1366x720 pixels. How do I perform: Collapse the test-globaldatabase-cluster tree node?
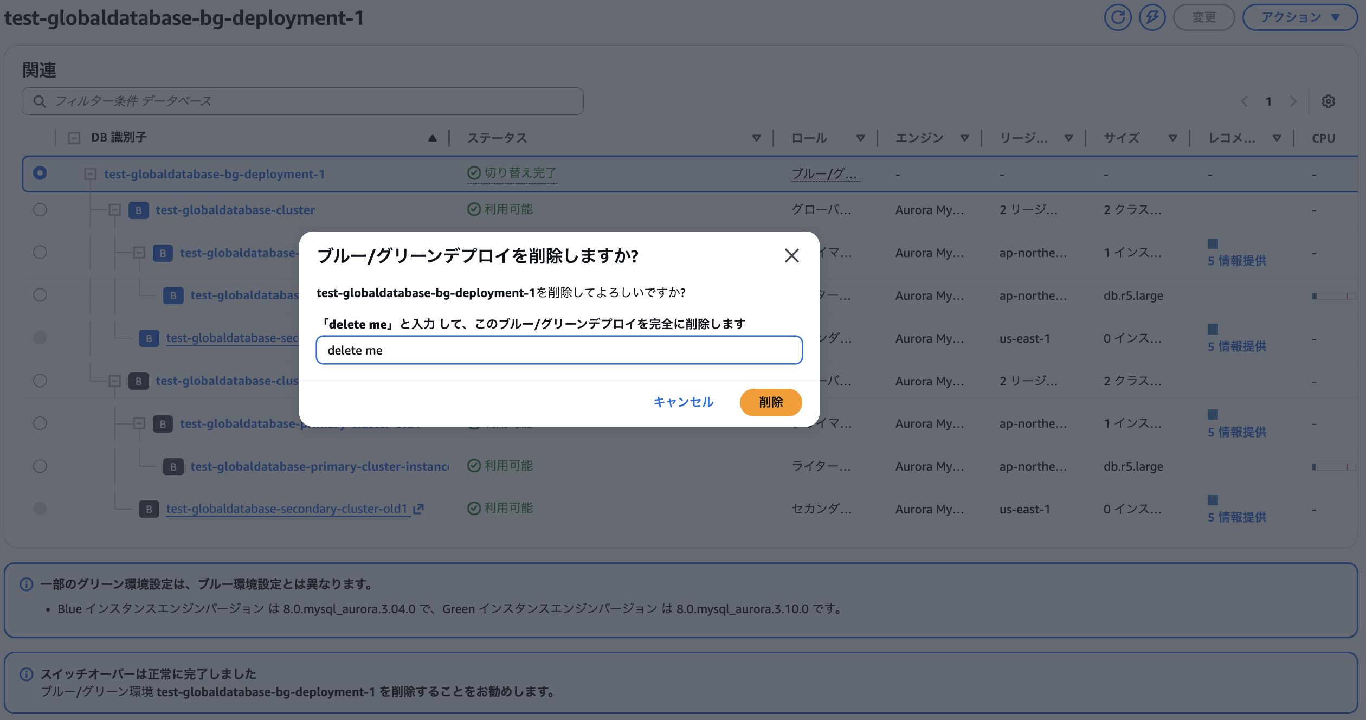(114, 210)
